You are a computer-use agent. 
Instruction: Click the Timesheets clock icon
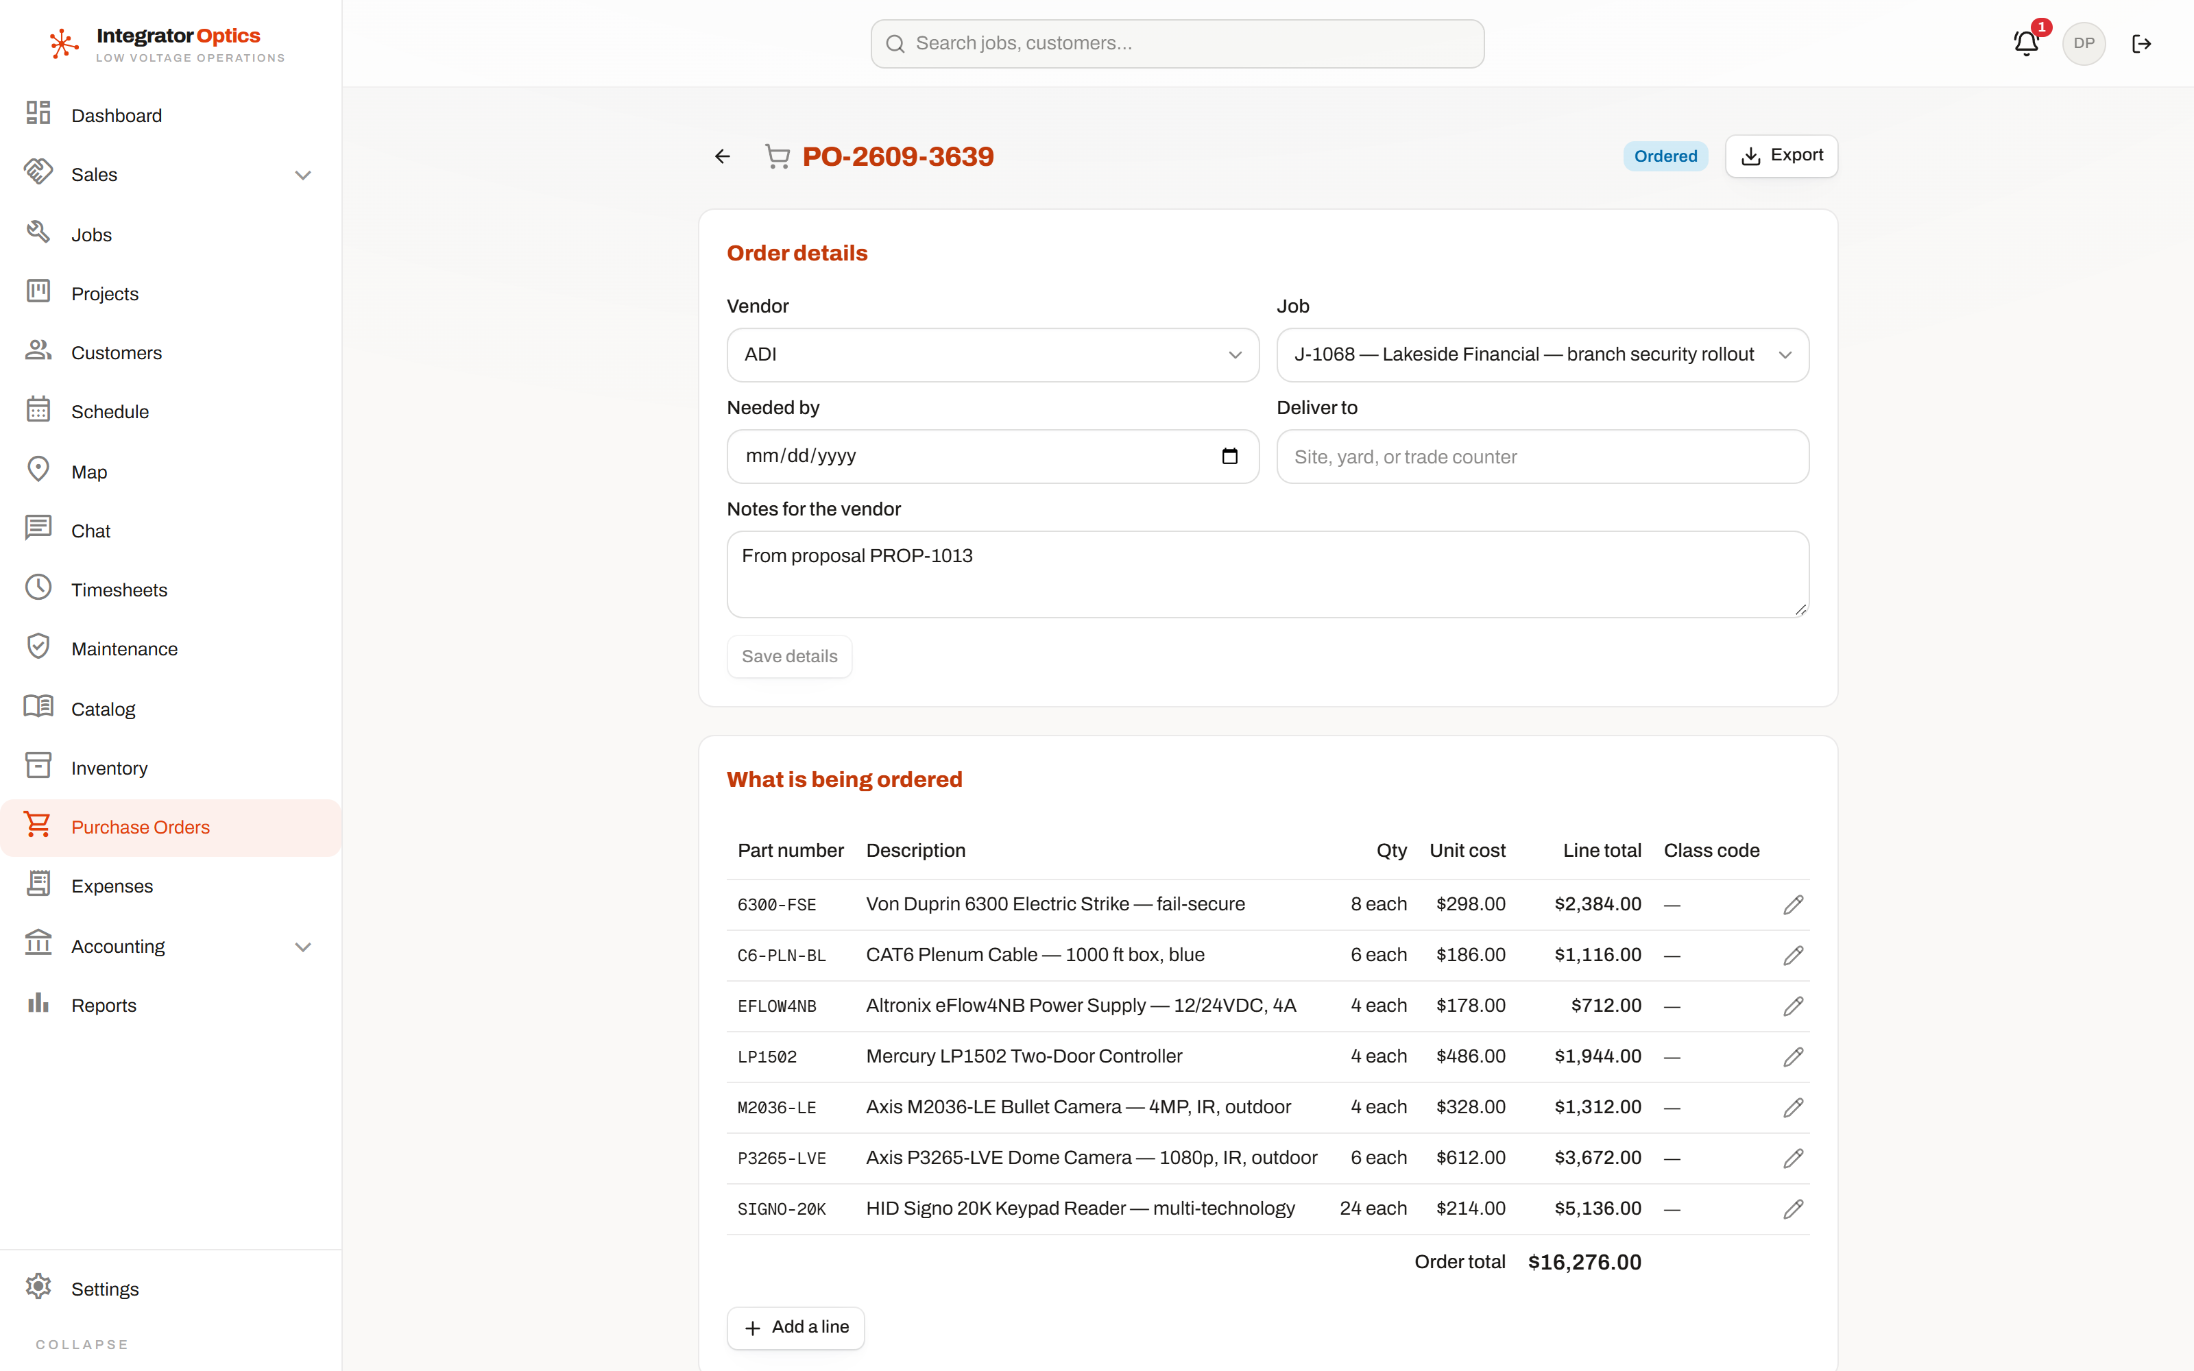(x=38, y=587)
